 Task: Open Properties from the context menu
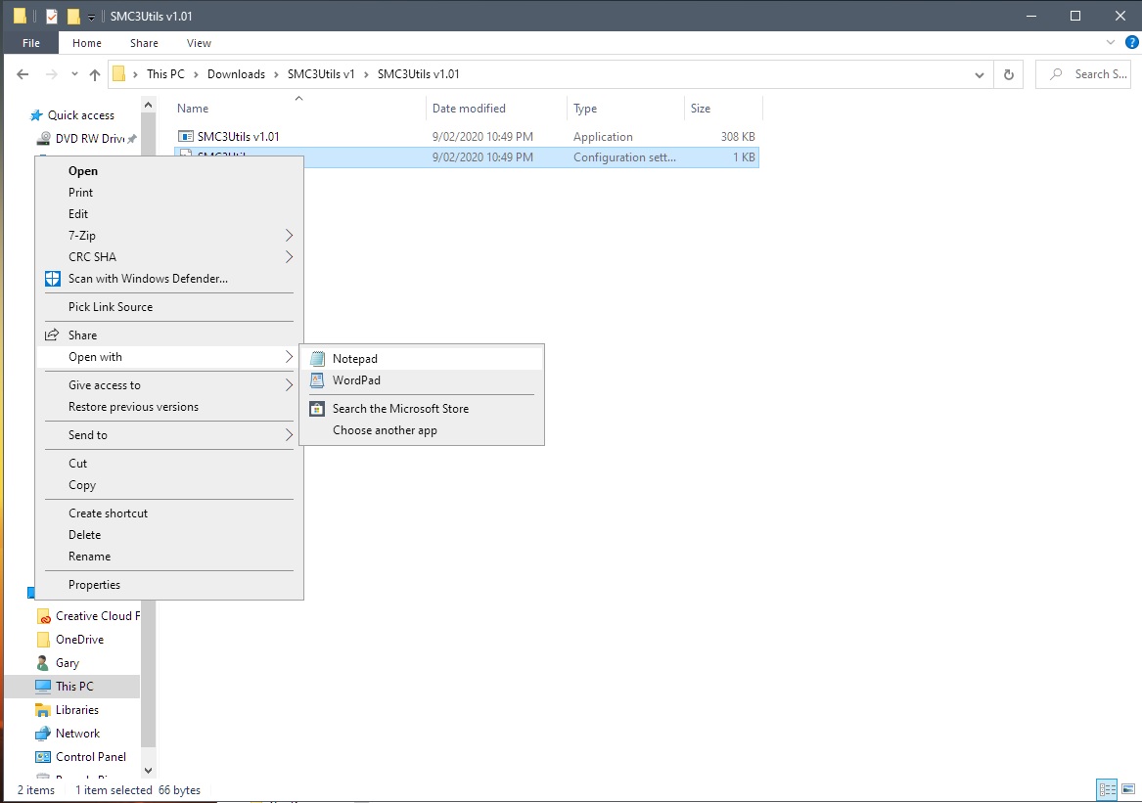pyautogui.click(x=169, y=585)
